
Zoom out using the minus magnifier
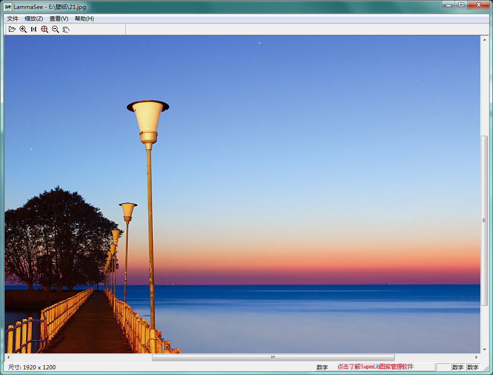55,29
